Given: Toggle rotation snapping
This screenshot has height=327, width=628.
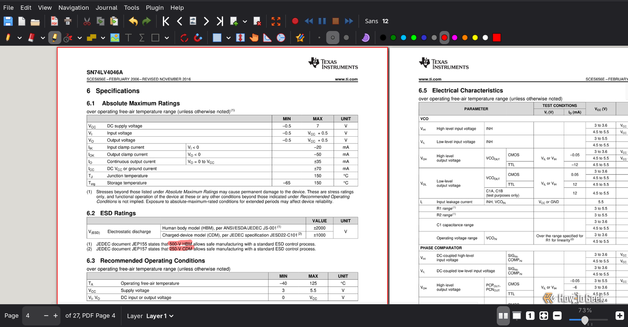Looking at the screenshot, I should pyautogui.click(x=184, y=38).
